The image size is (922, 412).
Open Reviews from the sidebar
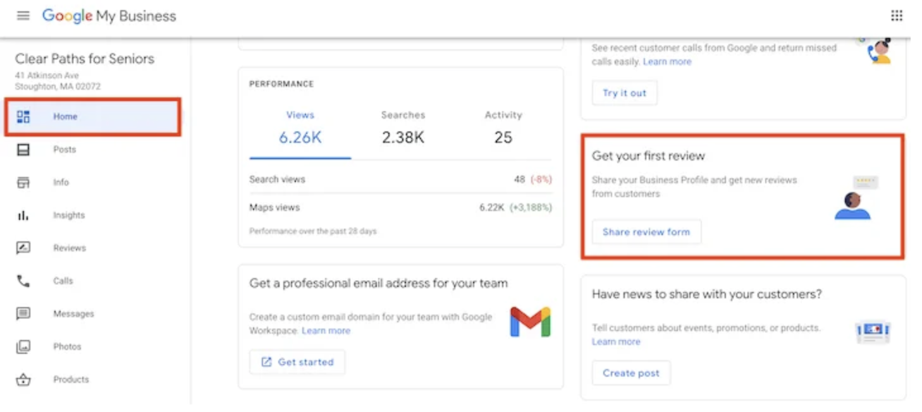pyautogui.click(x=70, y=248)
